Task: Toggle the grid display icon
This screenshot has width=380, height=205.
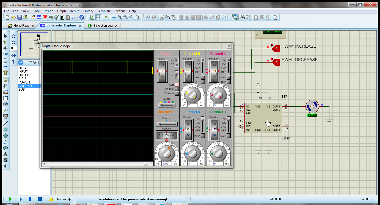Action: click(98, 17)
